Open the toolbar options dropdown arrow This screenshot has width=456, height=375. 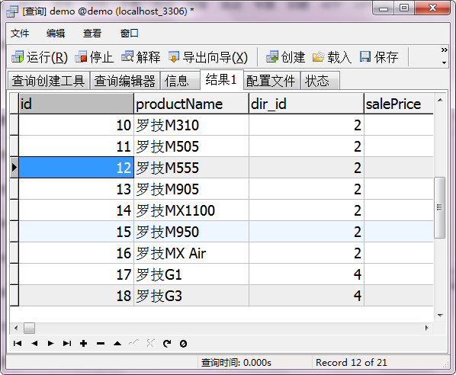click(444, 62)
